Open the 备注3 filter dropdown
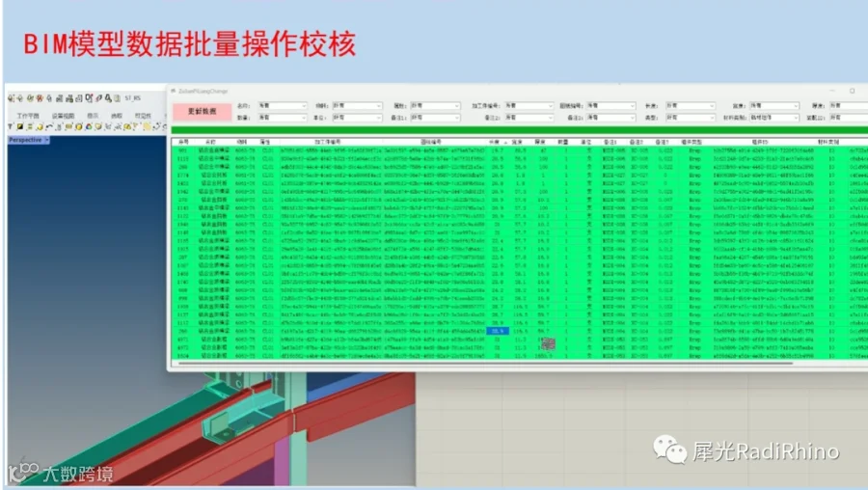 pos(611,118)
